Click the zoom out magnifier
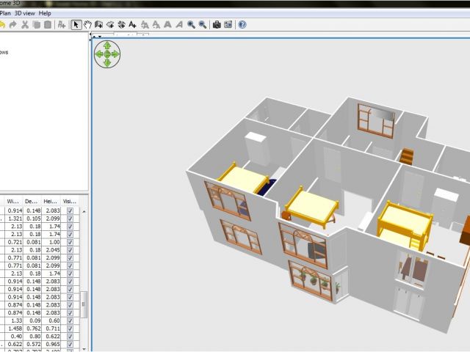This screenshot has width=470, height=352. click(202, 24)
